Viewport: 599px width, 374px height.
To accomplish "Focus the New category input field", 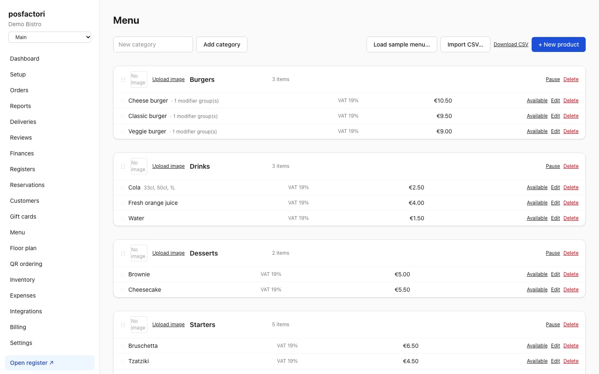I will click(153, 44).
